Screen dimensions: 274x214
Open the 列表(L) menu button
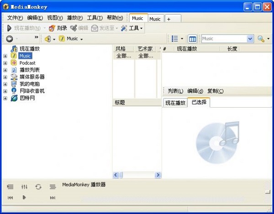(x=175, y=91)
